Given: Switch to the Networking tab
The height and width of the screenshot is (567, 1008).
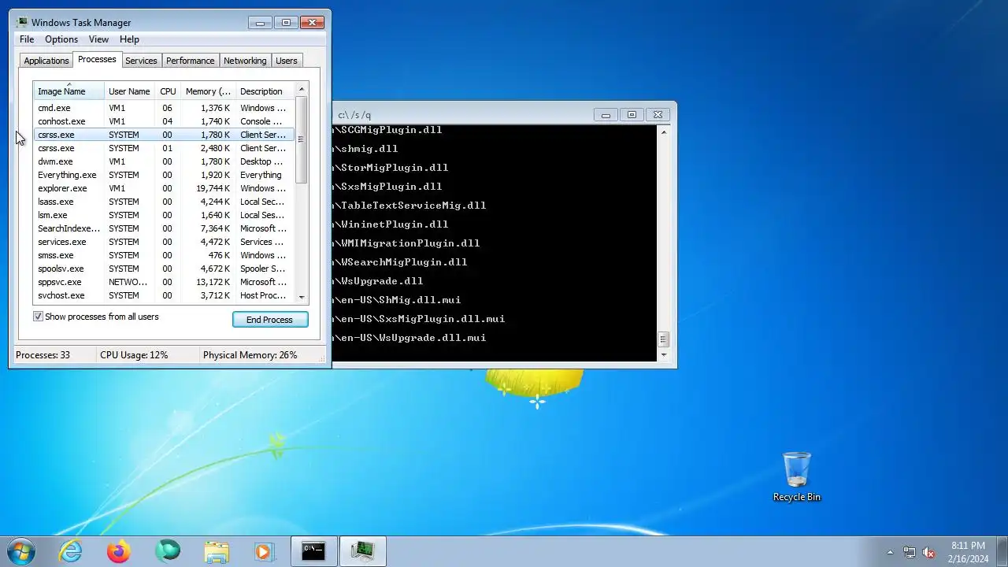Looking at the screenshot, I should [245, 61].
